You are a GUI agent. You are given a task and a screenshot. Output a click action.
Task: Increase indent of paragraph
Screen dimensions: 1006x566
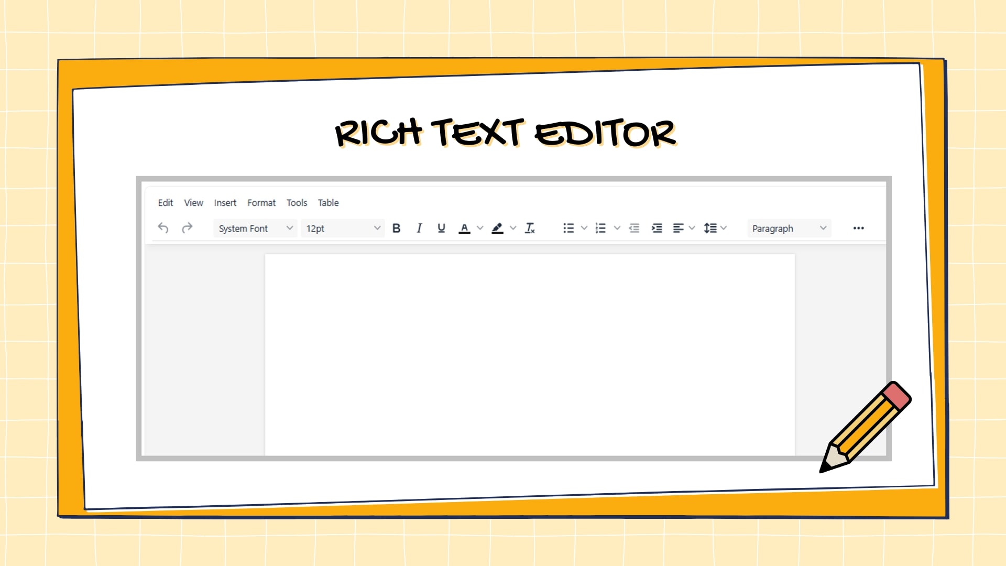pos(657,228)
